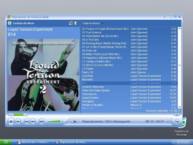193x145 pixels.
Task: Select the Liquid Dreams track
Action: click(x=130, y=98)
